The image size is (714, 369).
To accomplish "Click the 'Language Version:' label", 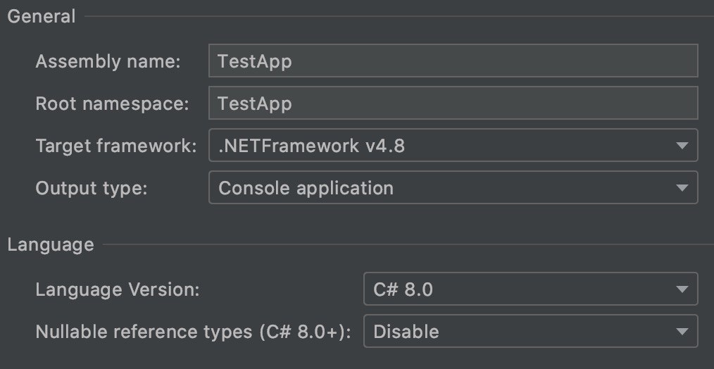I will (118, 289).
